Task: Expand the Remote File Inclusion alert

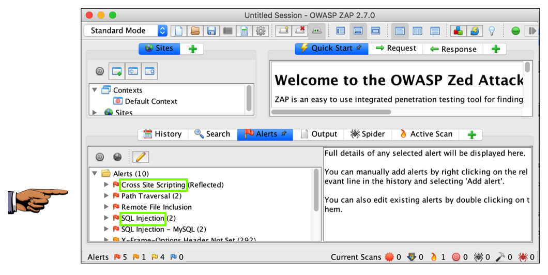Action: 106,207
